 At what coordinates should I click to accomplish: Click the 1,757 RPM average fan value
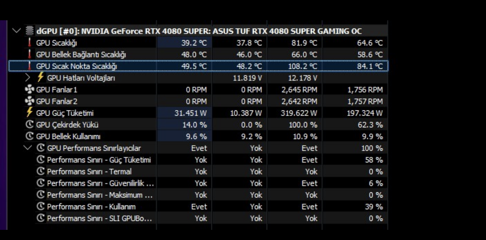(365, 101)
